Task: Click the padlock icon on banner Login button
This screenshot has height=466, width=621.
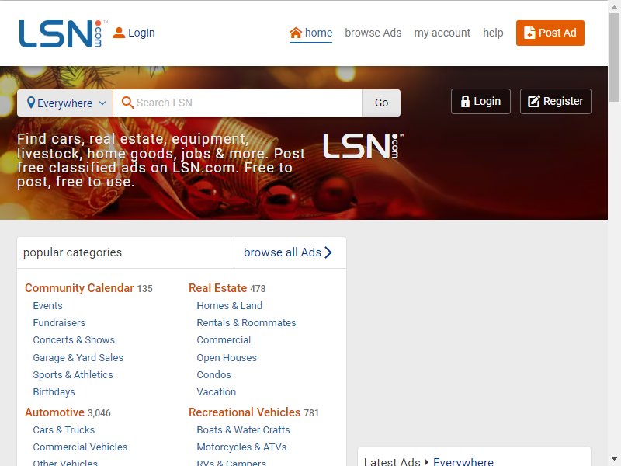Action: (x=465, y=102)
